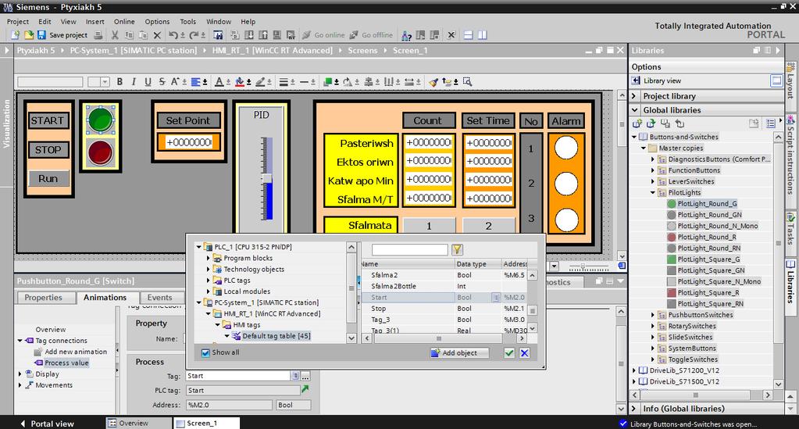Screen dimensions: 799x429
Task: Click the Save project icon
Action: coord(41,34)
